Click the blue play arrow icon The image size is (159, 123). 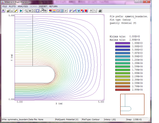point(21,11)
